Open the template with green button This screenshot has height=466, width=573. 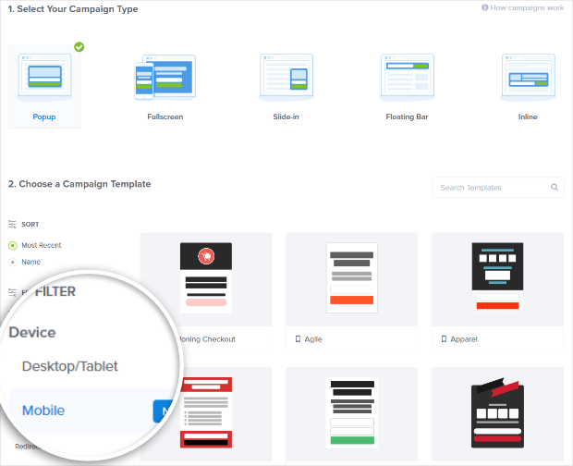pos(351,413)
